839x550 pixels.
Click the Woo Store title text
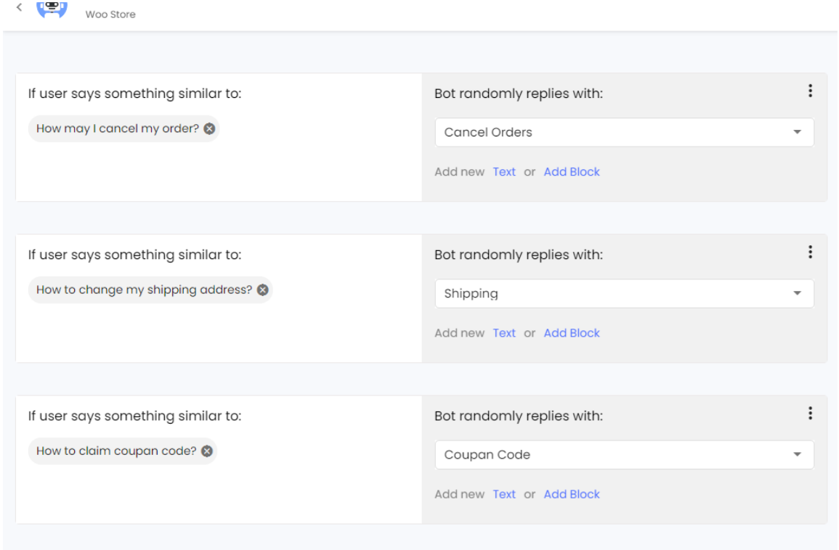(x=110, y=15)
